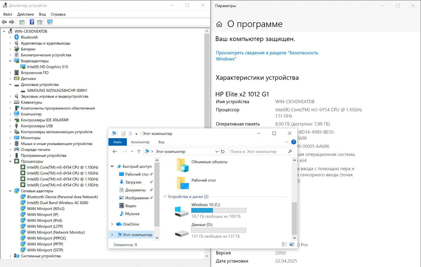Switch Explorer to large thumbnails view

(292, 244)
